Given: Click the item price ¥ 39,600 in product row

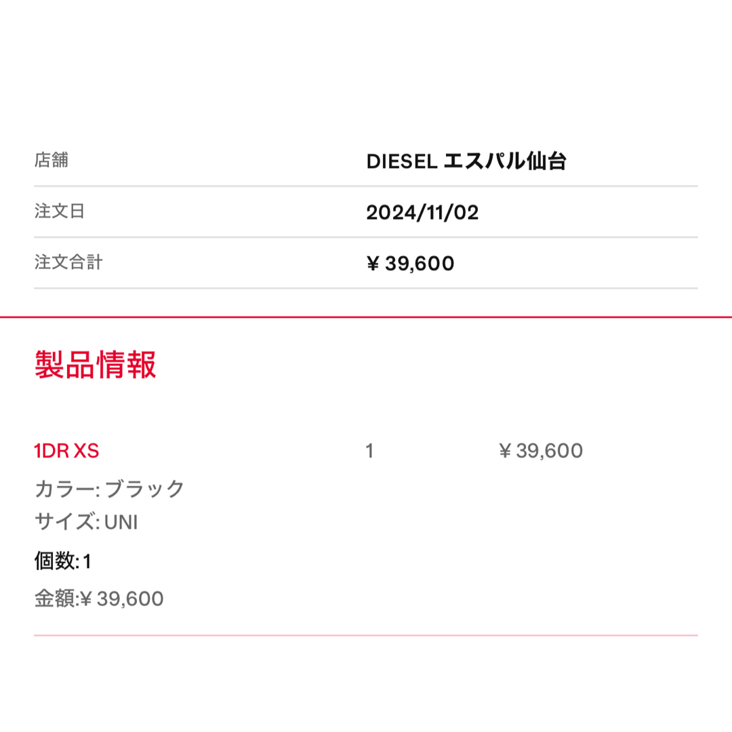Looking at the screenshot, I should click(x=541, y=451).
